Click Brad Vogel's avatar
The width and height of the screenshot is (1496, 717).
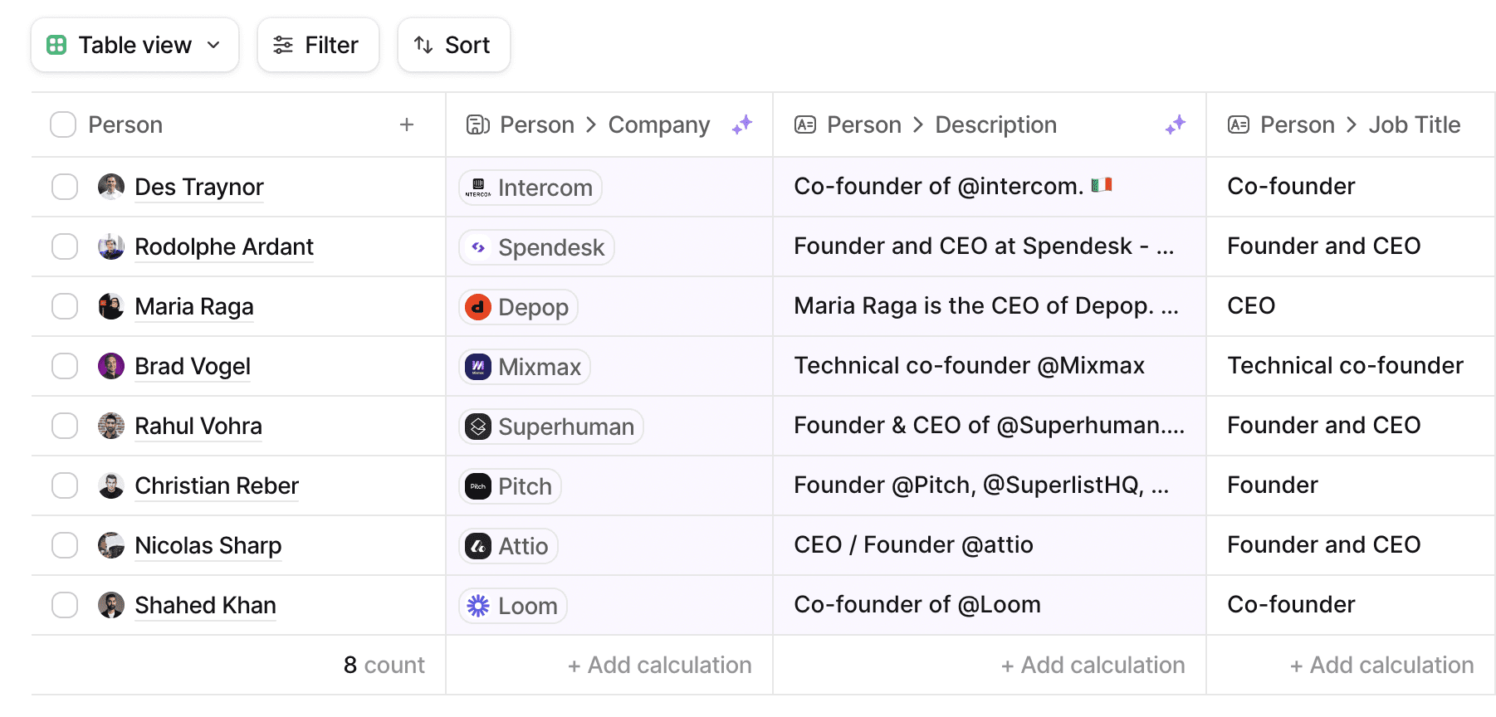pyautogui.click(x=111, y=366)
